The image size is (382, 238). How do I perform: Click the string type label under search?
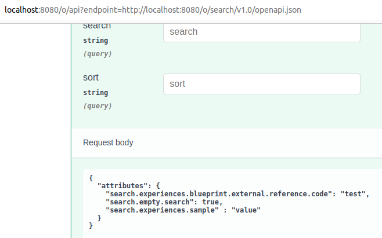pos(95,41)
